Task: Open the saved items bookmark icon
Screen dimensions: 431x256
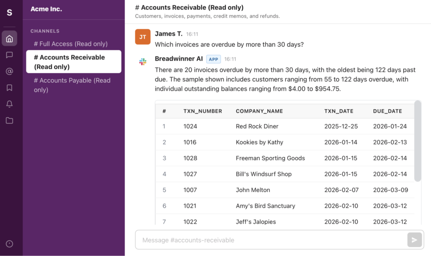Action: 9,88
